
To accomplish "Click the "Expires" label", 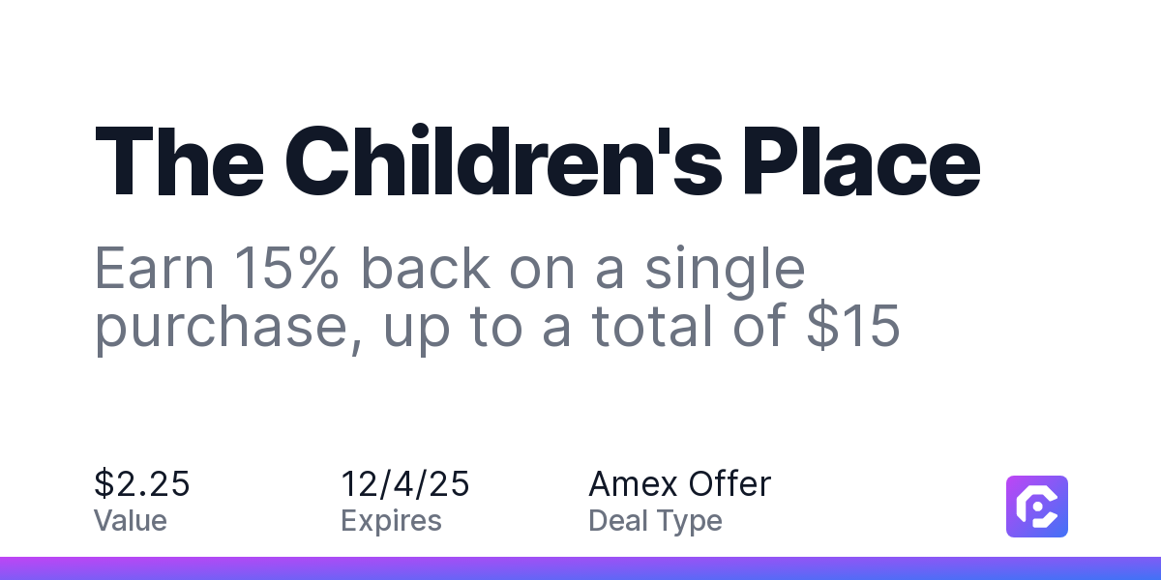I will coord(391,521).
